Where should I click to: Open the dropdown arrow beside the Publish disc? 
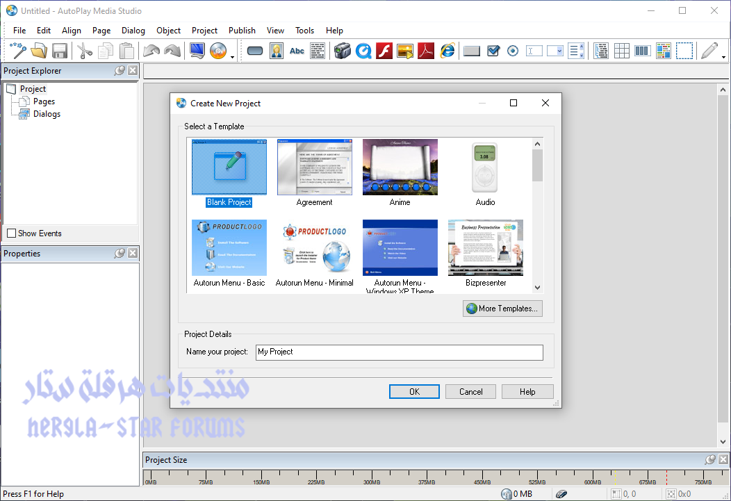(232, 56)
